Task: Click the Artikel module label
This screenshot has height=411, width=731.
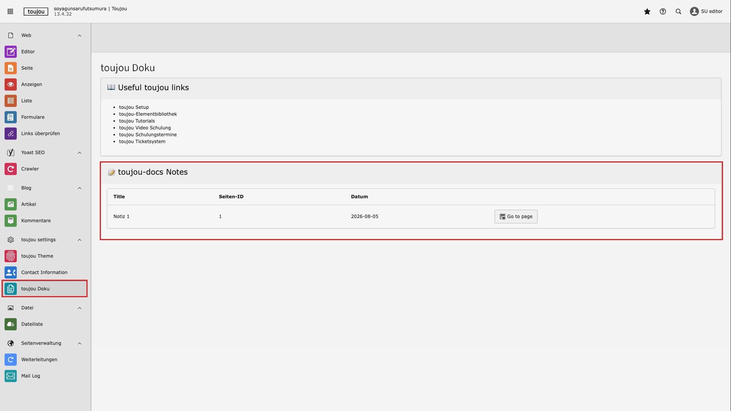Action: click(29, 204)
